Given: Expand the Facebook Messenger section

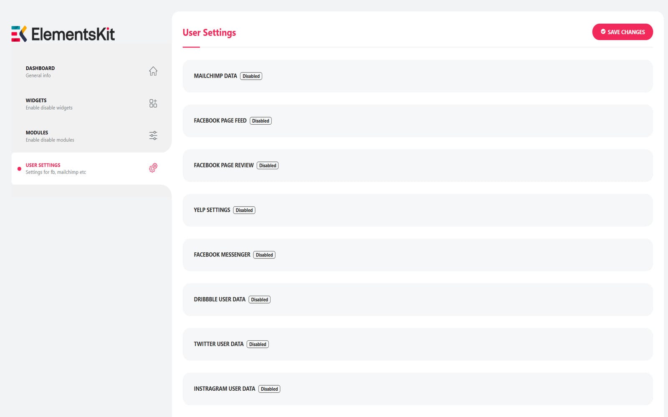Looking at the screenshot, I should coord(417,255).
